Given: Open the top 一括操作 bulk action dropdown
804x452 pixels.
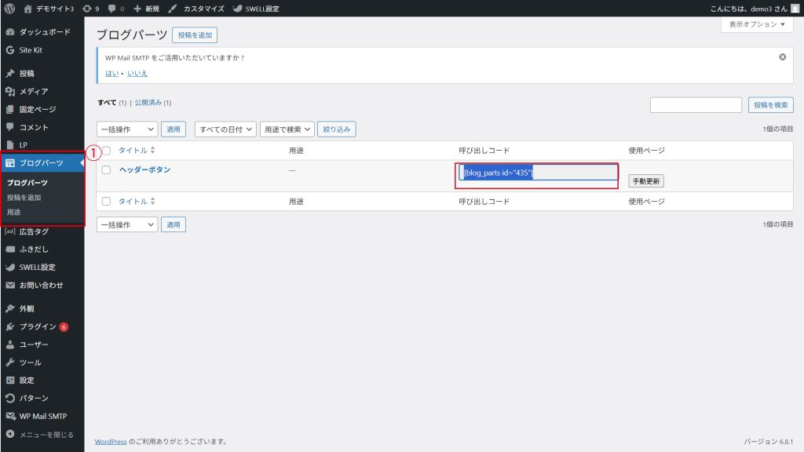Looking at the screenshot, I should coord(127,129).
